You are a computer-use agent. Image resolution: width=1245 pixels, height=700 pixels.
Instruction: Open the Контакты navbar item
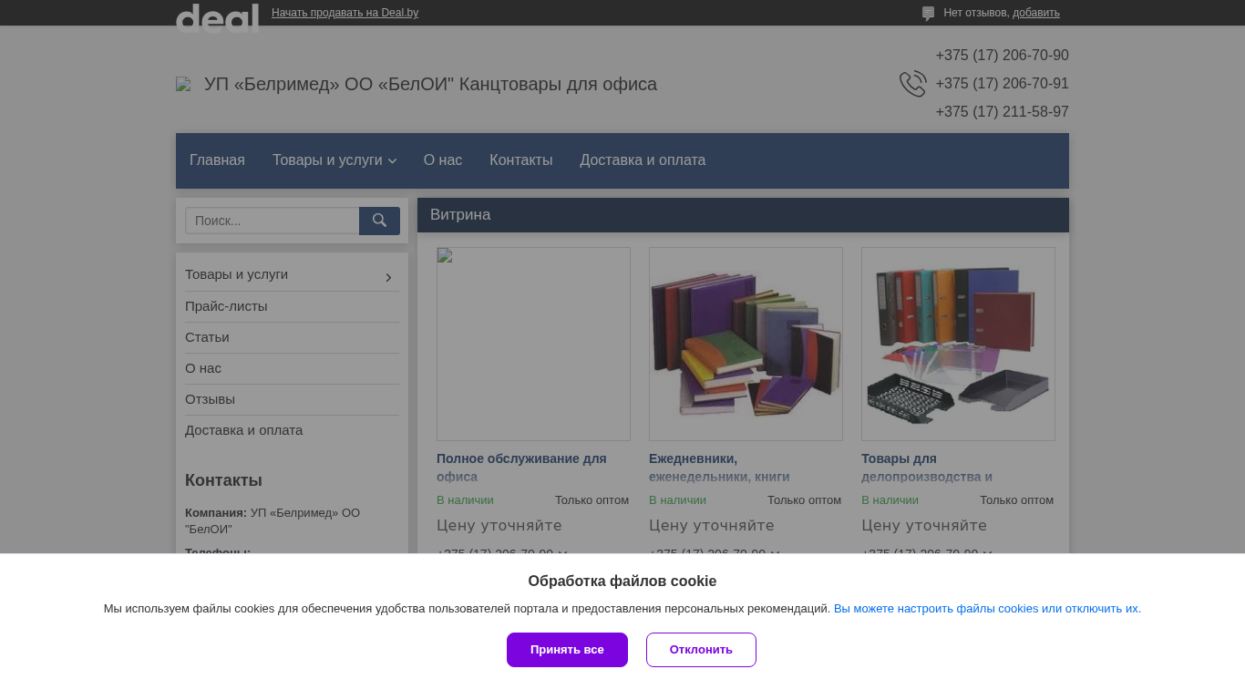[x=521, y=160]
